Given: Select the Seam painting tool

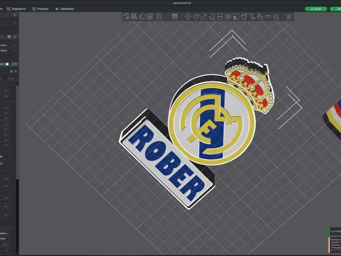Looking at the screenshot, I should tap(244, 17).
